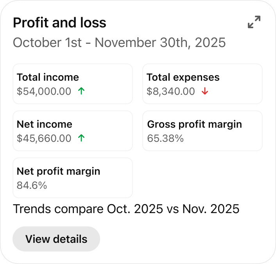Click the green up arrow beside $45,660.00
This screenshot has width=276, height=264.
81,138
